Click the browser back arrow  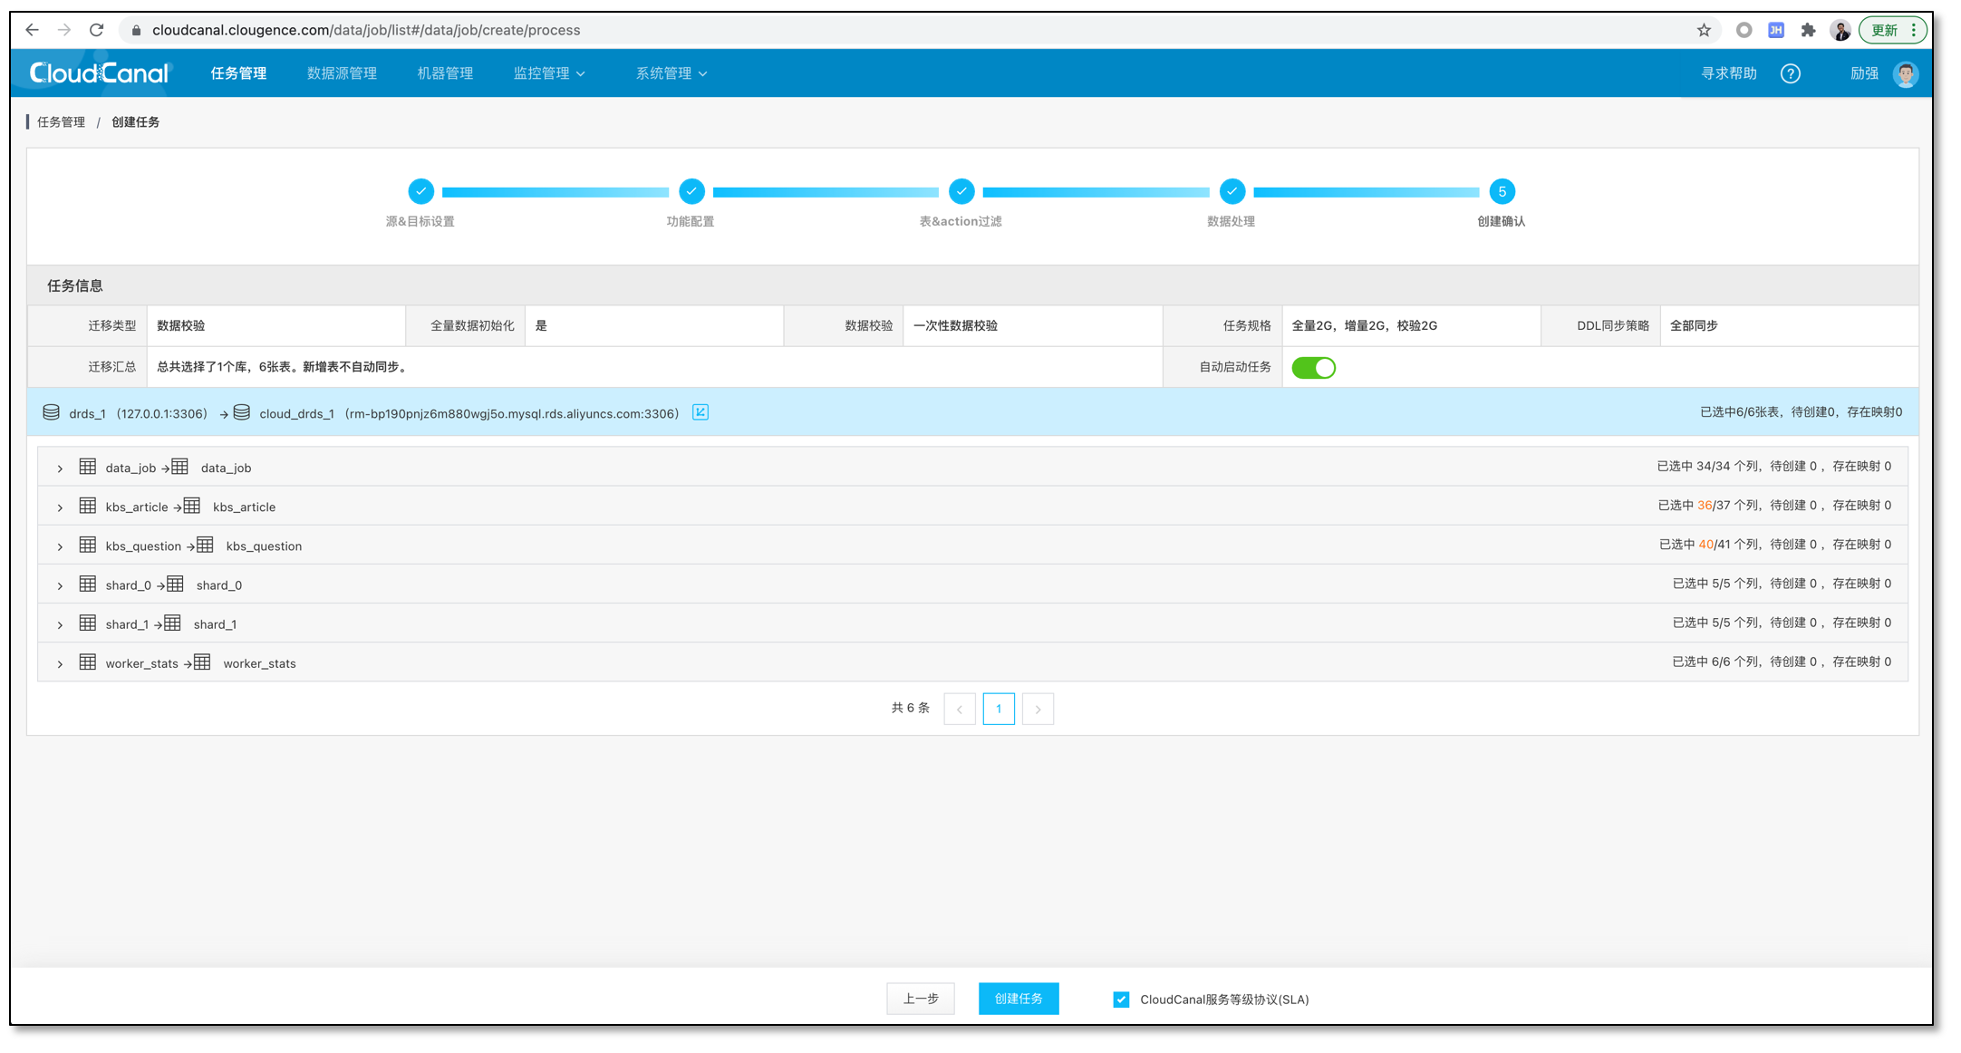pyautogui.click(x=32, y=30)
